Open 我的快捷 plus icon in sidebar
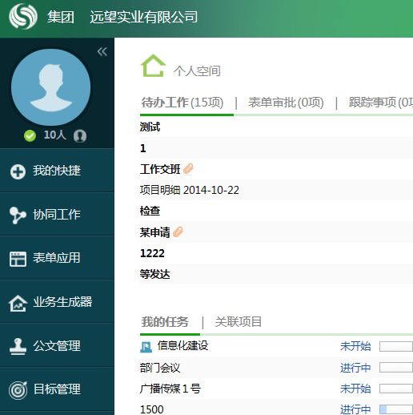 18,171
